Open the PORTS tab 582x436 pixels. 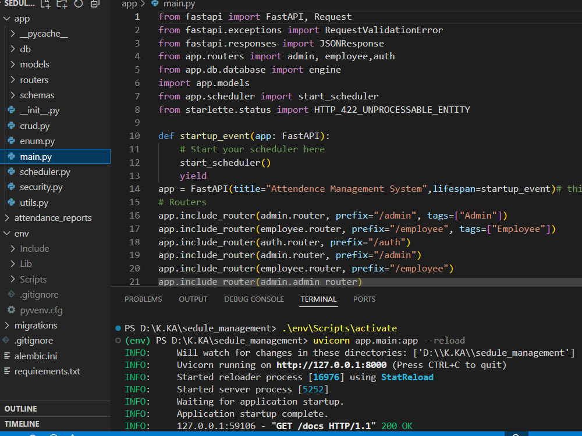coord(364,299)
